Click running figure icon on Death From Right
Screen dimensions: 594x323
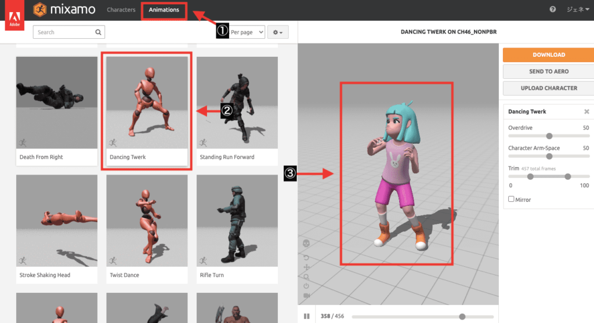click(x=23, y=143)
